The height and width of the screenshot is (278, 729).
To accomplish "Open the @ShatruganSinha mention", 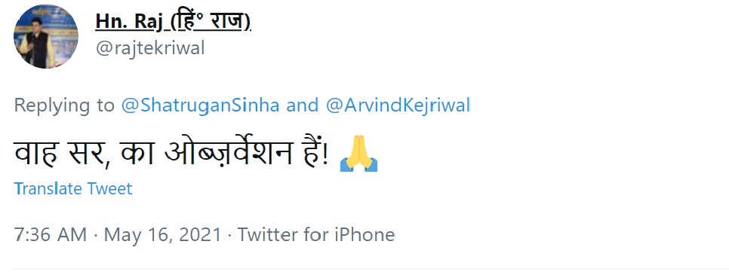I will (x=201, y=105).
